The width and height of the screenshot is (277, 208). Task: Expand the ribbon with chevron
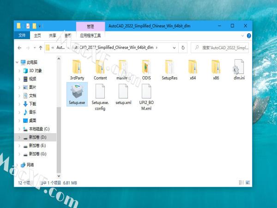tap(242, 36)
